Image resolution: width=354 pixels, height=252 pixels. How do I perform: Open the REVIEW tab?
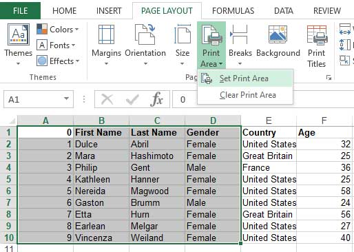(327, 10)
